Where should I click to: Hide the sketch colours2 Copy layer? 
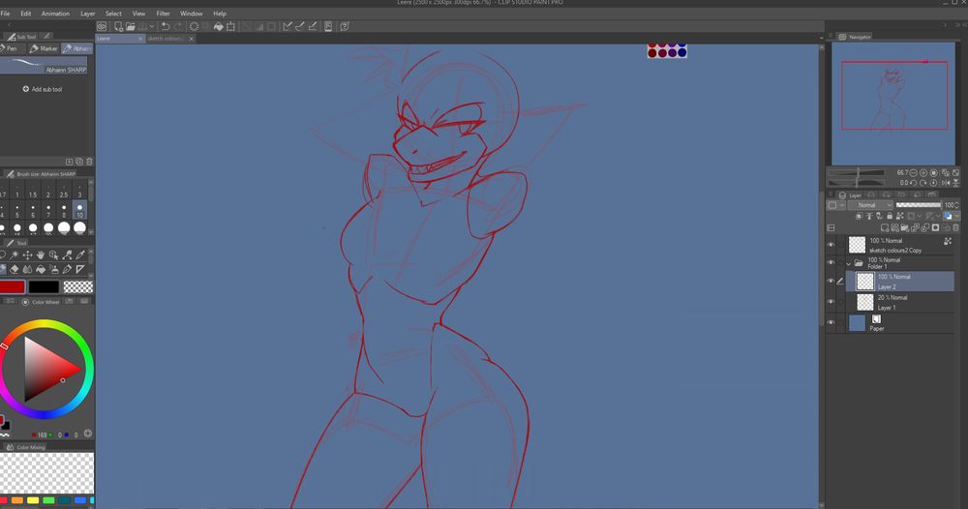pyautogui.click(x=831, y=246)
